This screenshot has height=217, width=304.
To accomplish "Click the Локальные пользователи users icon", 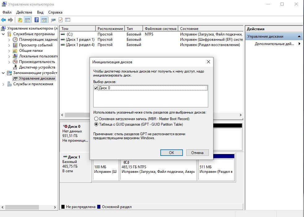I will 15,56.
